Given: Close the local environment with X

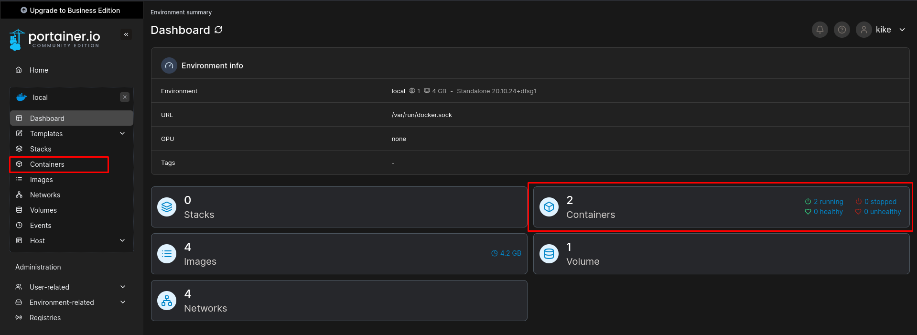Looking at the screenshot, I should [125, 97].
